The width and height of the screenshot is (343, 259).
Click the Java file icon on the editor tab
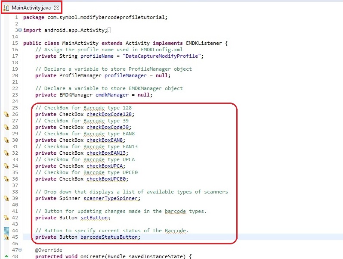(x=6, y=8)
